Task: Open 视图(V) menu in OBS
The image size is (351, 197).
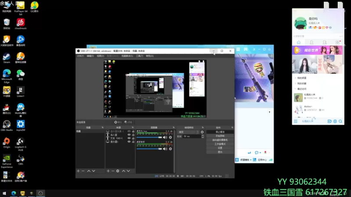Action: [x=100, y=56]
